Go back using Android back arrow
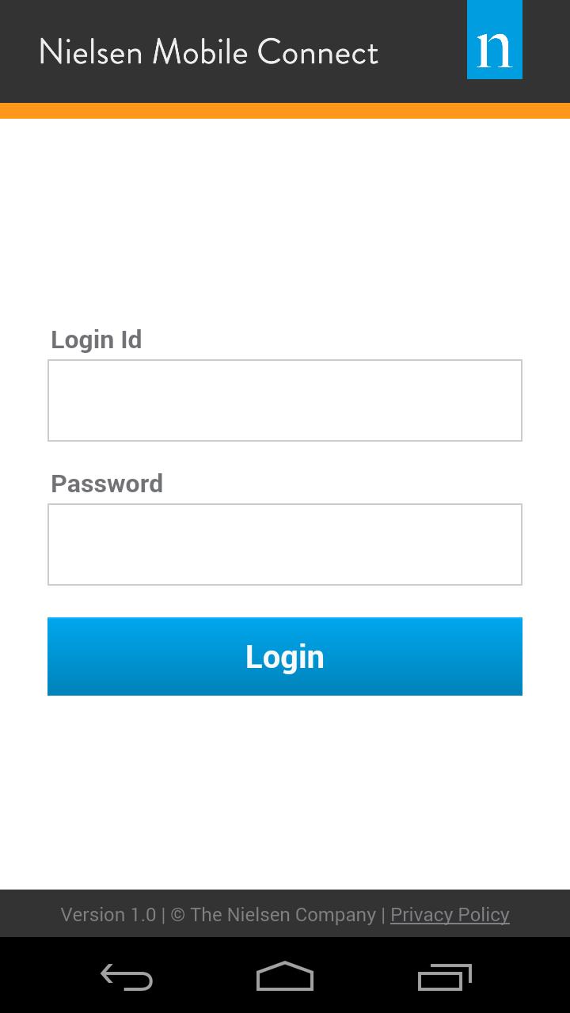 tap(127, 977)
